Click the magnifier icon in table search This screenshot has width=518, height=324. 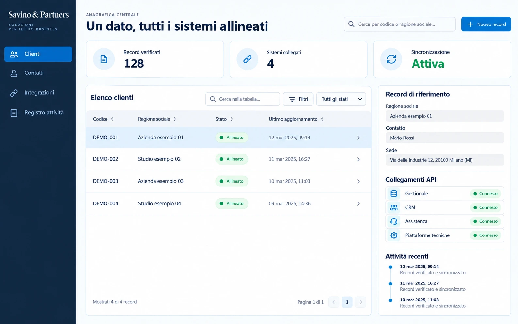[x=213, y=99]
